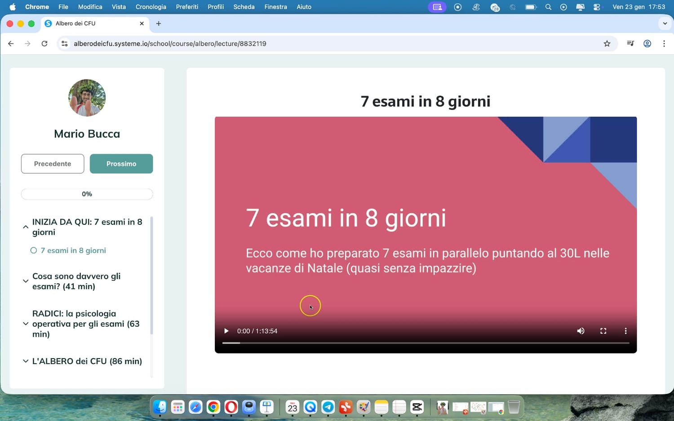Viewport: 674px width, 421px height.
Task: Bookmark this page with the star icon
Action: tap(607, 44)
